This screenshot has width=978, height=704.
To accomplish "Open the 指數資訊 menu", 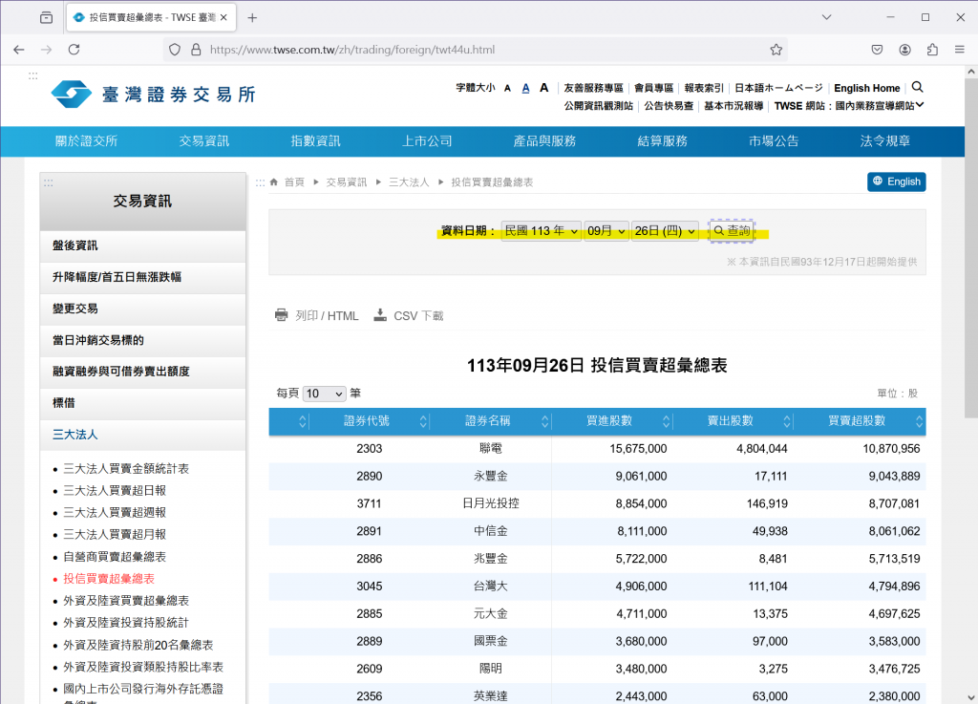I will pyautogui.click(x=315, y=141).
